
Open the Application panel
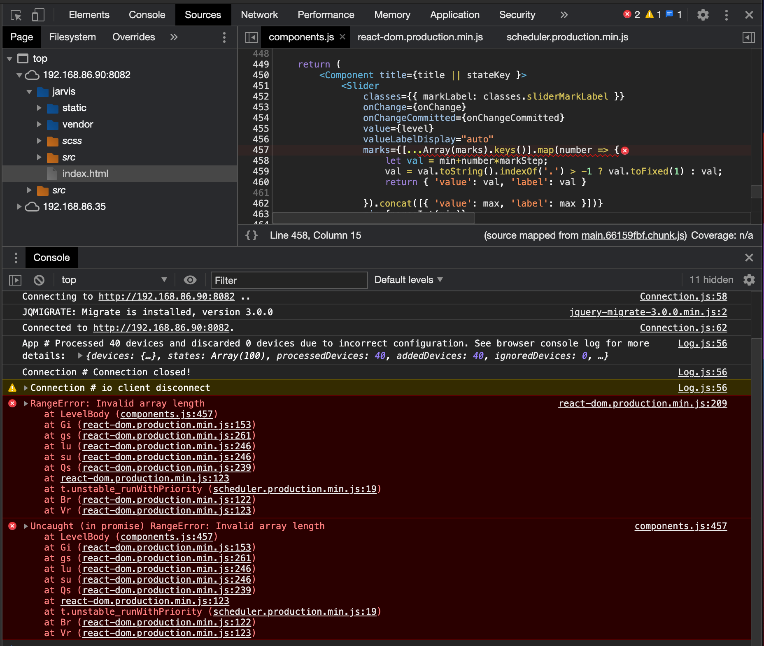click(455, 15)
